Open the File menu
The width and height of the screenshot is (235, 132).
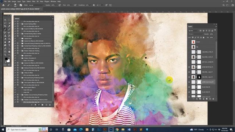pos(5,1)
